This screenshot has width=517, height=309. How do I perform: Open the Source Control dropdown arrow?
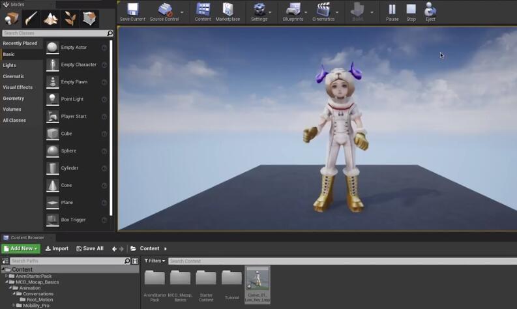[182, 12]
